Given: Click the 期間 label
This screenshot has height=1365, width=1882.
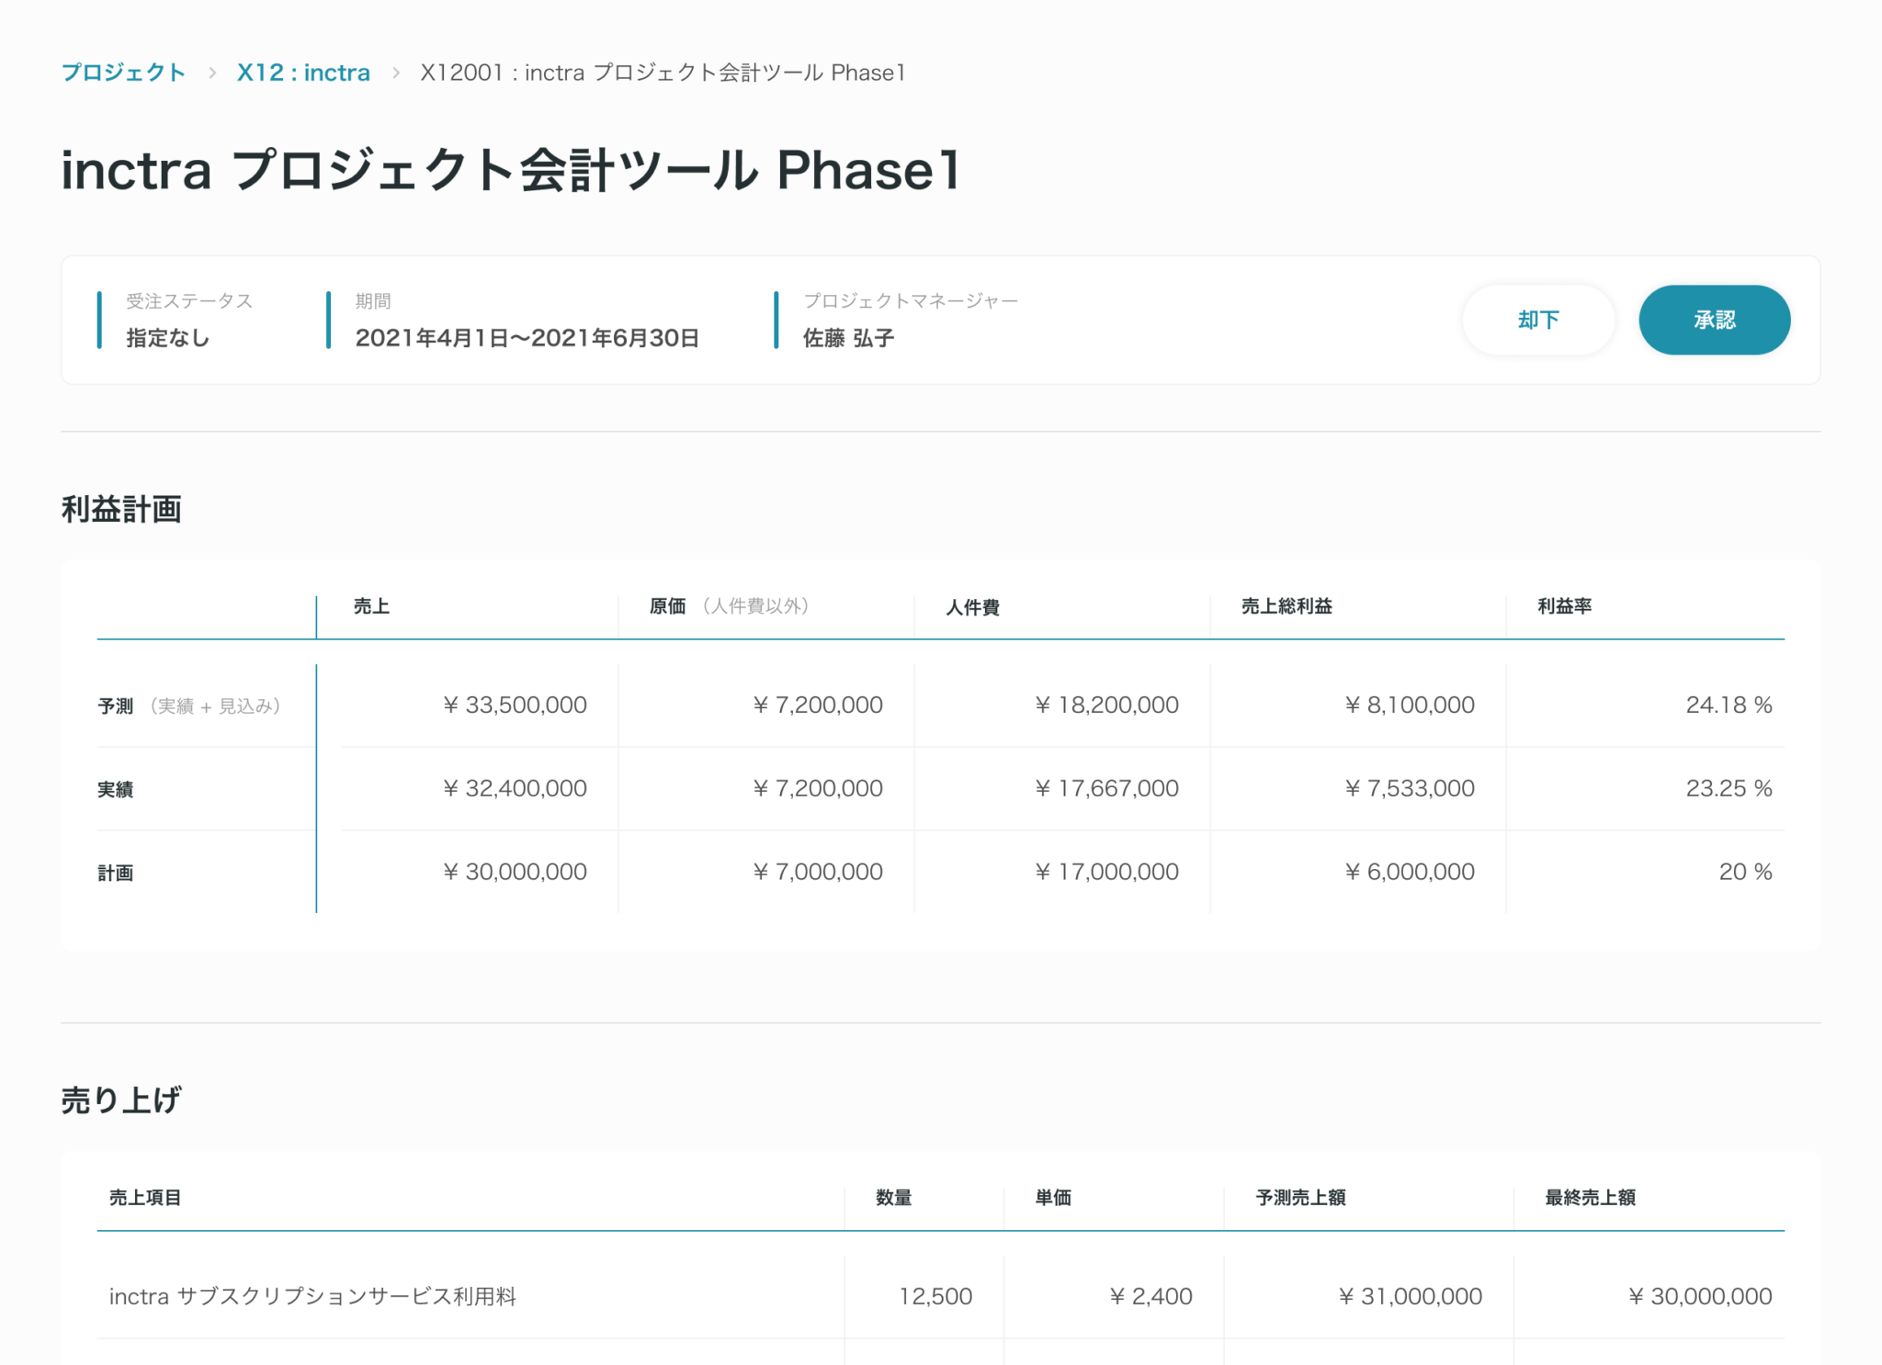Looking at the screenshot, I should coord(373,301).
